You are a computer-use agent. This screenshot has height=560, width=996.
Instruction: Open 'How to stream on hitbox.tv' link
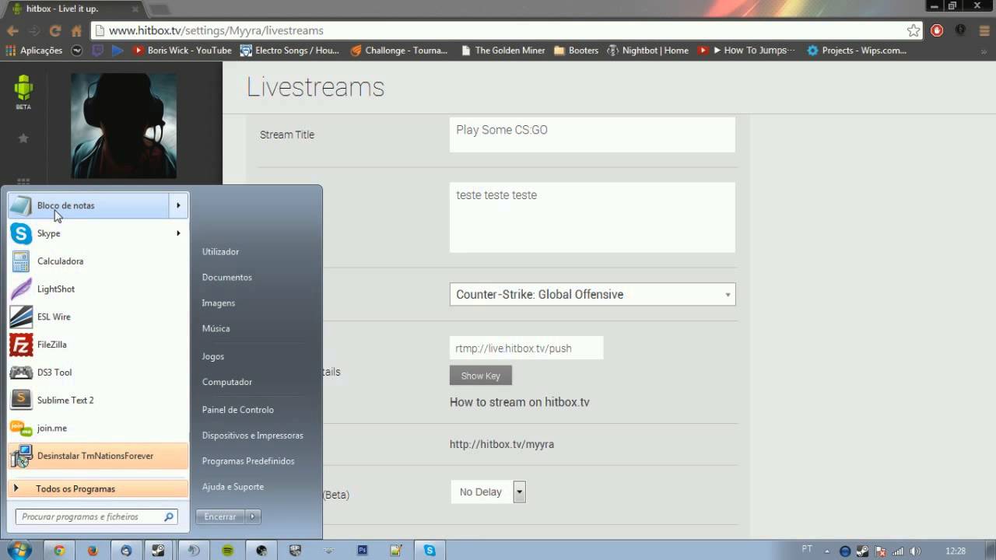(520, 402)
